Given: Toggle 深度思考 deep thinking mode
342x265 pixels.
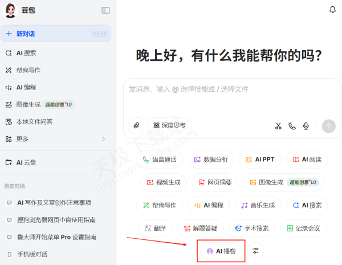Looking at the screenshot, I should tap(169, 125).
